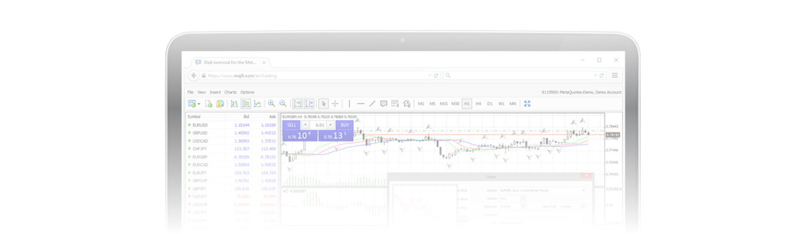Select the crosshair tool
This screenshot has width=803, height=234.
click(335, 103)
